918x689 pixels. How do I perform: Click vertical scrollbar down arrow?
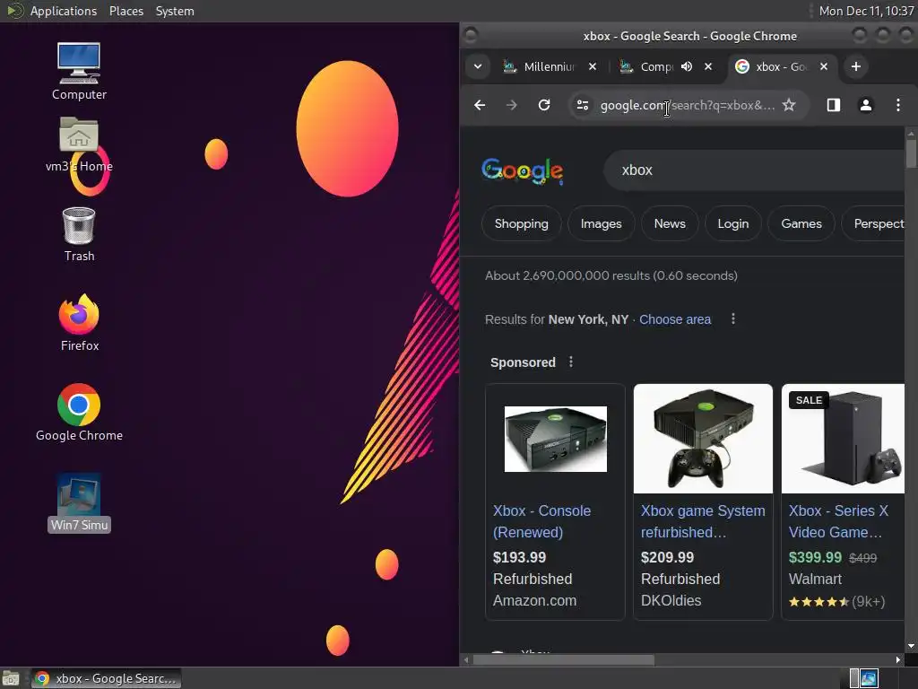[x=911, y=646]
